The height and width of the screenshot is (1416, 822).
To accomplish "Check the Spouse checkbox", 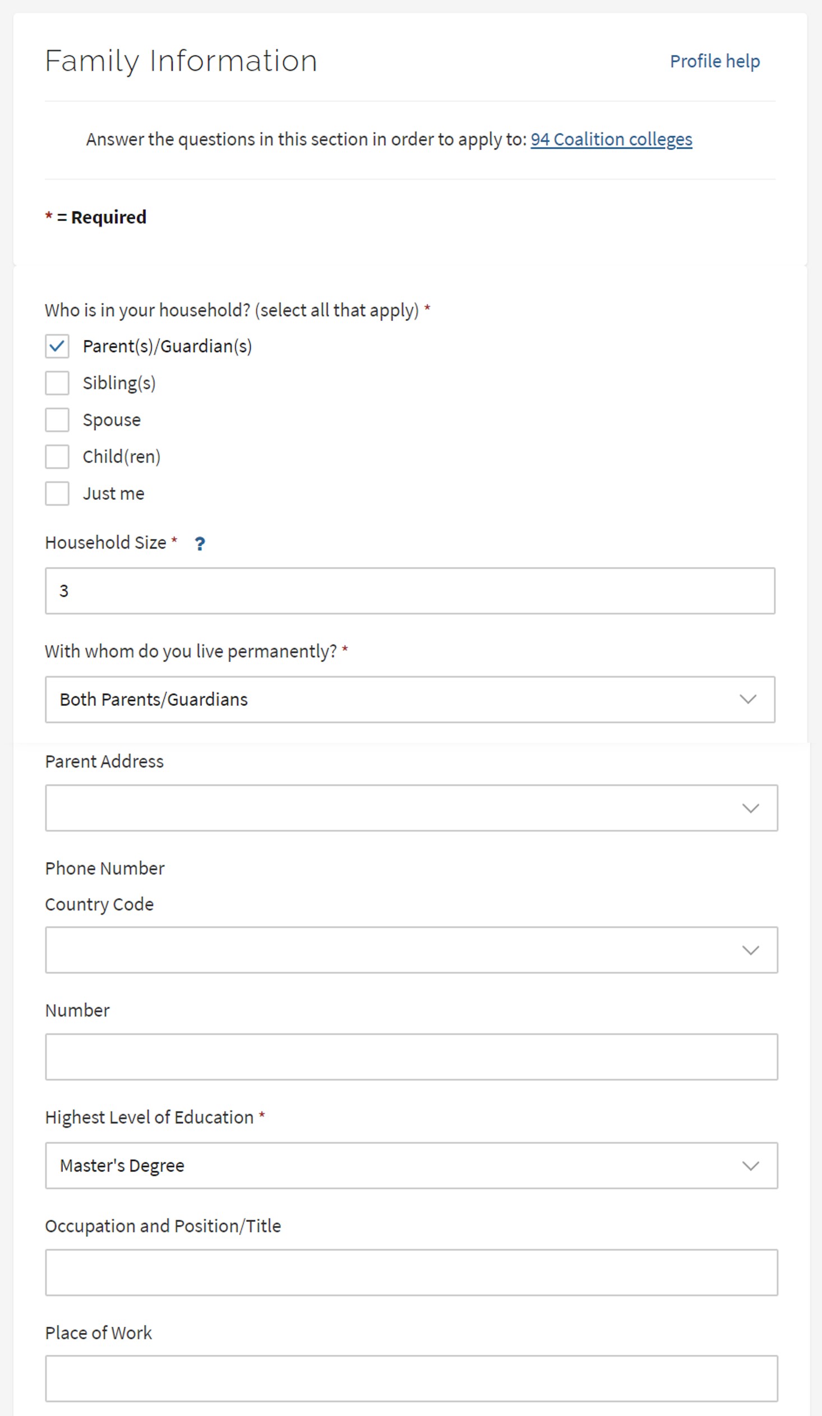I will coord(57,420).
